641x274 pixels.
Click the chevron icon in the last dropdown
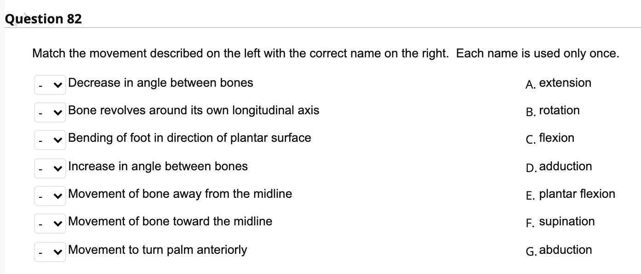tap(57, 252)
